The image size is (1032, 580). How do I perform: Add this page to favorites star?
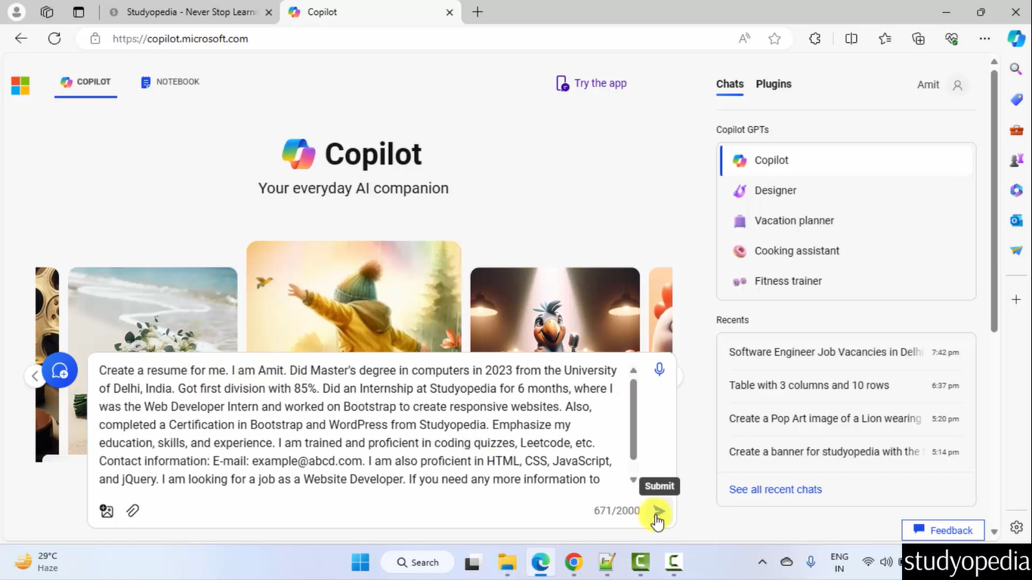point(774,39)
